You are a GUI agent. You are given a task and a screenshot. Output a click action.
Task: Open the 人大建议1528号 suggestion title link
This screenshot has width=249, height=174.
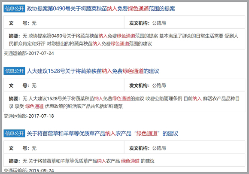93,71
